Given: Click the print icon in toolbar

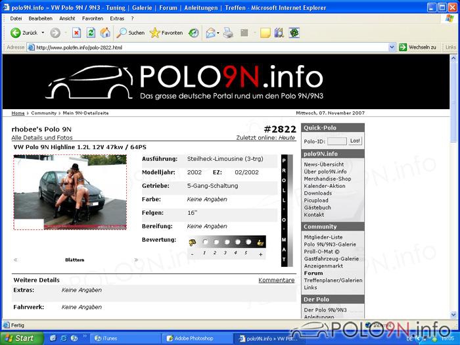Looking at the screenshot, I should pos(228,32).
